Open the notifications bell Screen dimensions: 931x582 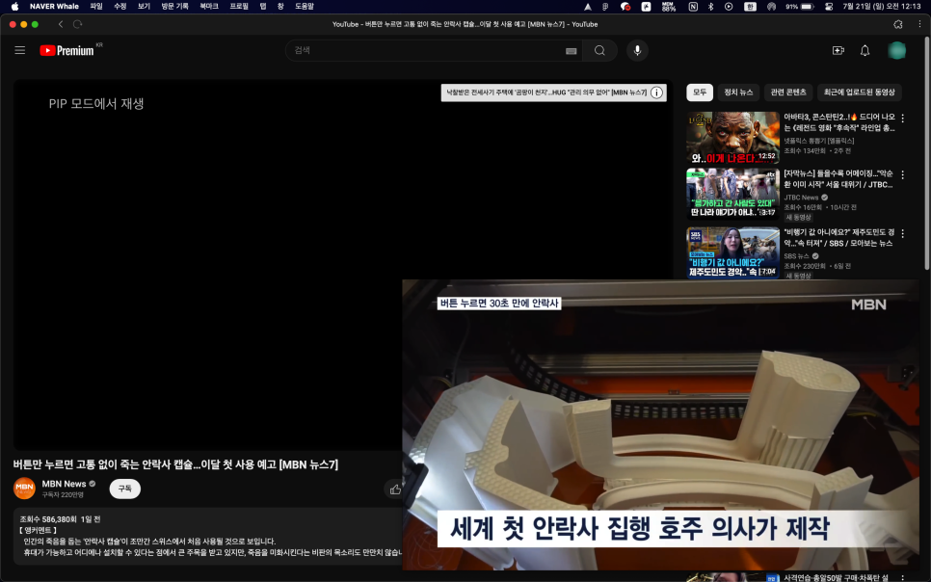[865, 50]
